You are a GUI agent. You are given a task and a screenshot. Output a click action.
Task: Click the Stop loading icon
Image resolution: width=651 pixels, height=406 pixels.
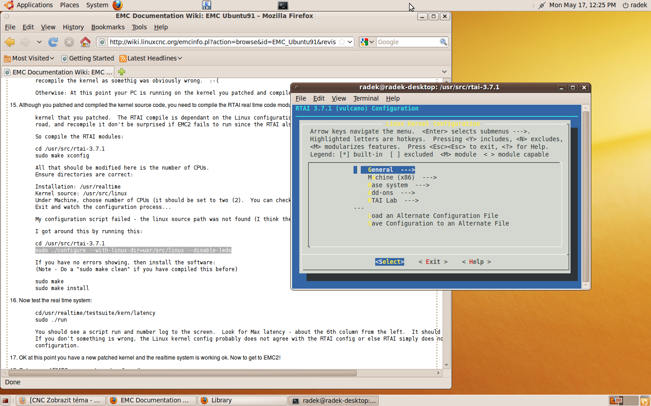69,42
